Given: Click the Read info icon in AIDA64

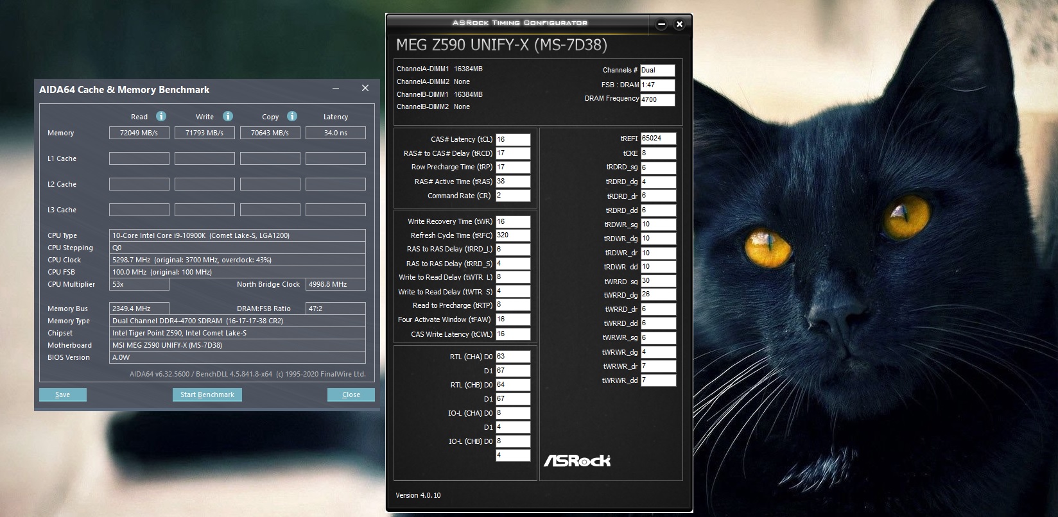Looking at the screenshot, I should click(161, 116).
